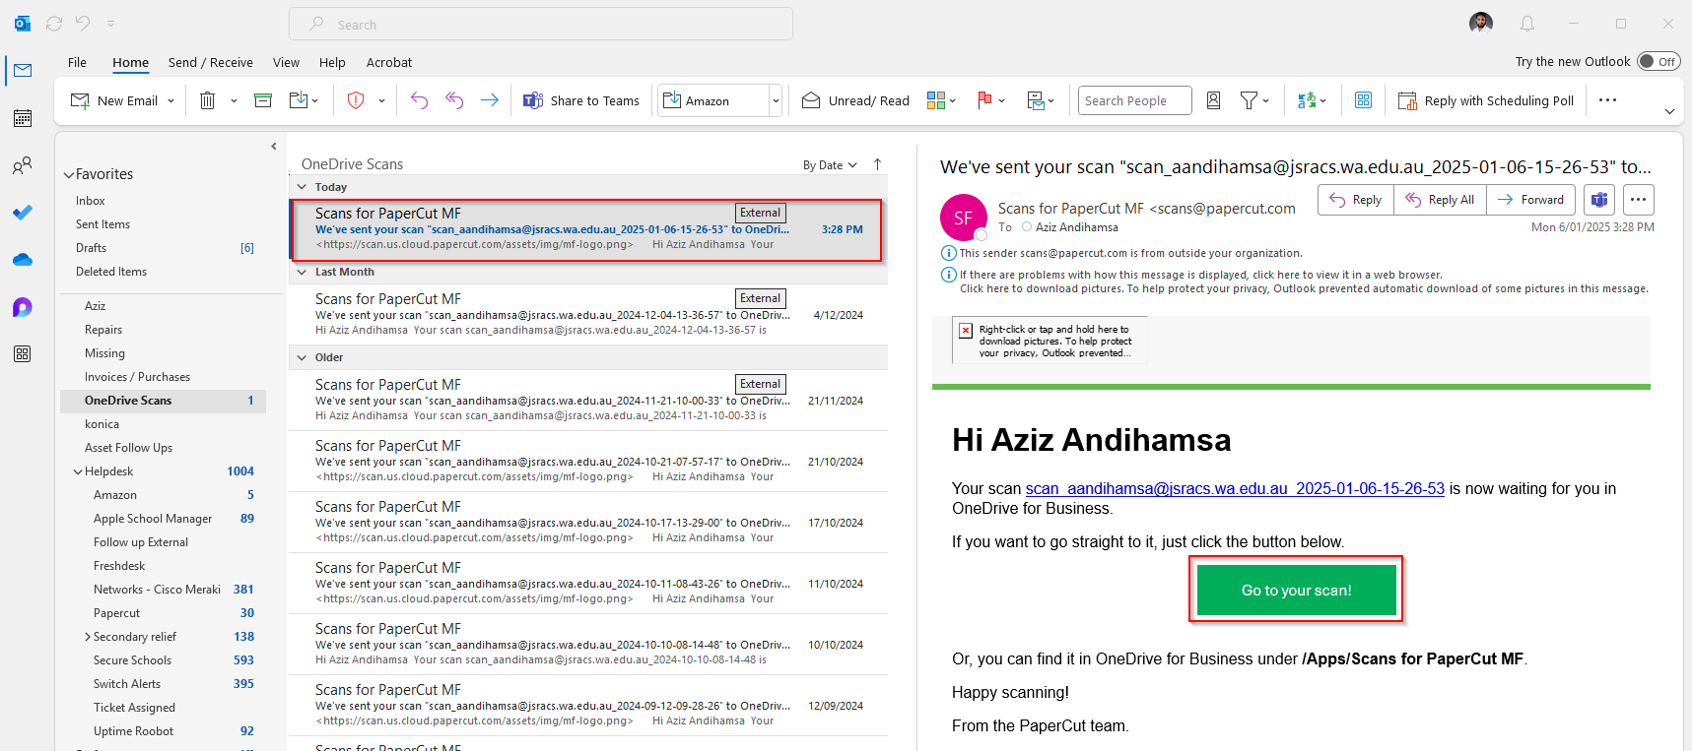The image size is (1692, 751).
Task: Open the New Email dropdown arrow
Action: (171, 100)
